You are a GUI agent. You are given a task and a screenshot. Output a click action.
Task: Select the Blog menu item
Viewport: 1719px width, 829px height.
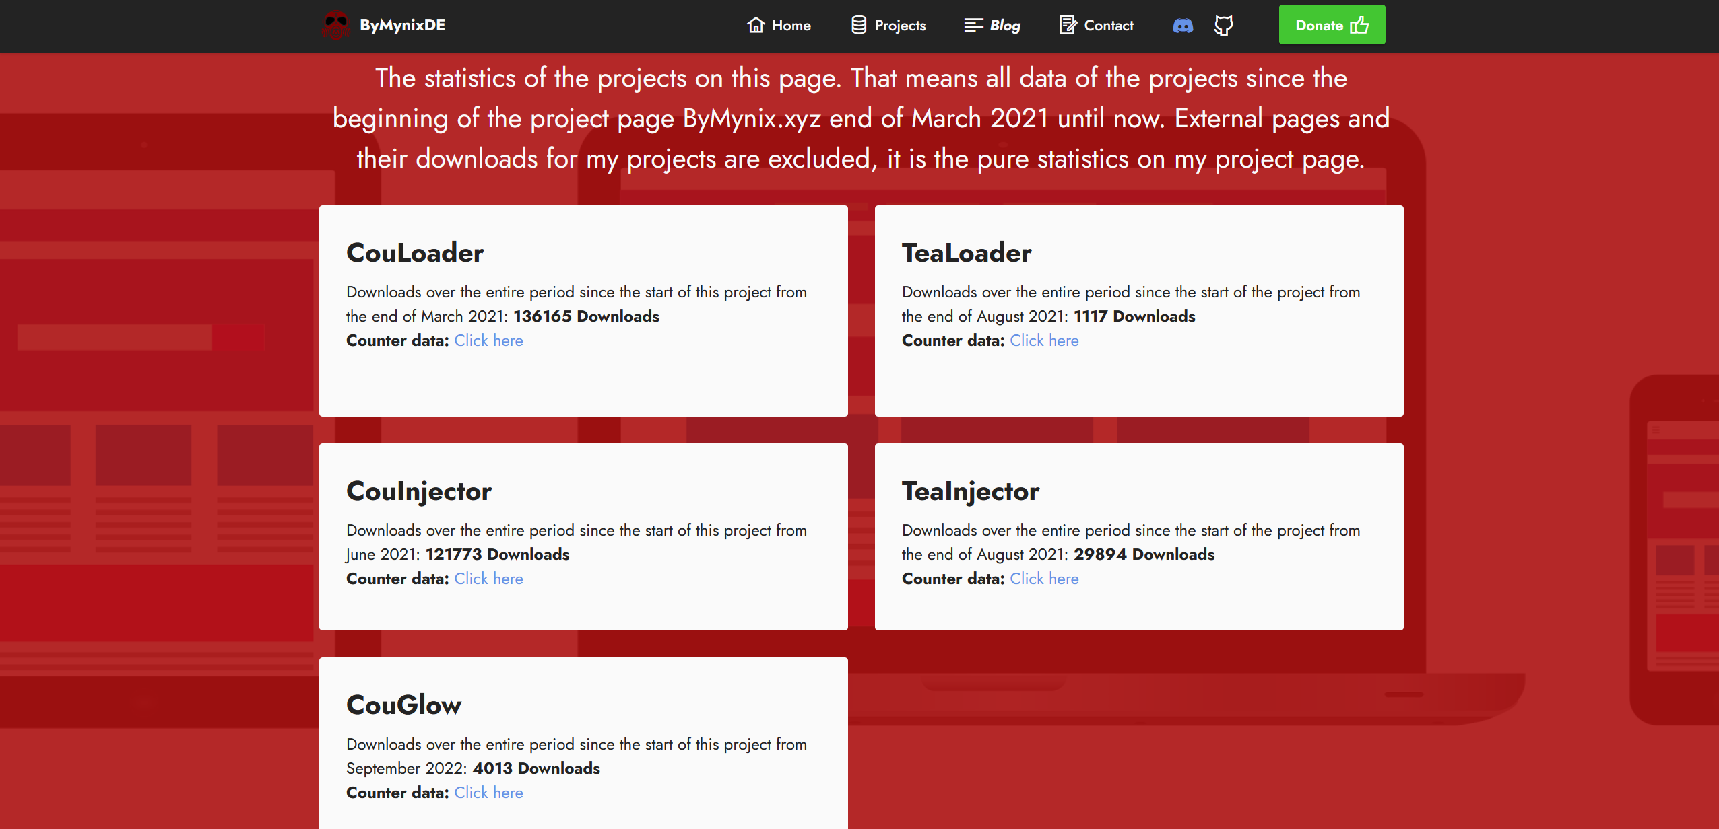point(1005,26)
